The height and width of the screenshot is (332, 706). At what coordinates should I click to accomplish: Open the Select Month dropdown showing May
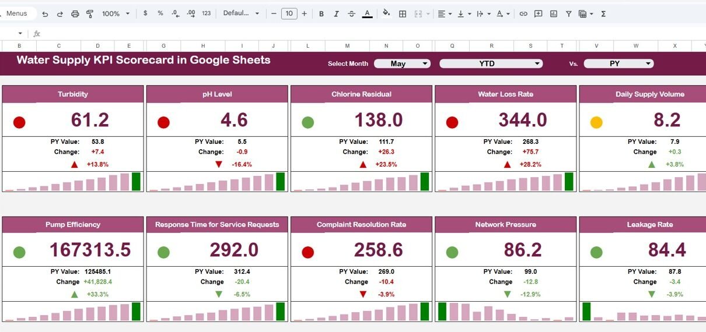point(402,63)
